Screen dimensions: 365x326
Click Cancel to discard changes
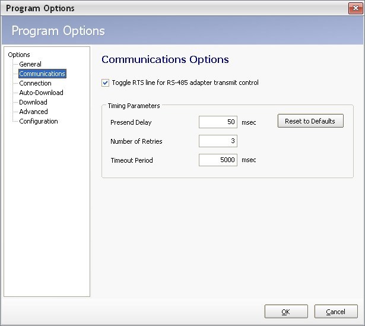tap(336, 312)
